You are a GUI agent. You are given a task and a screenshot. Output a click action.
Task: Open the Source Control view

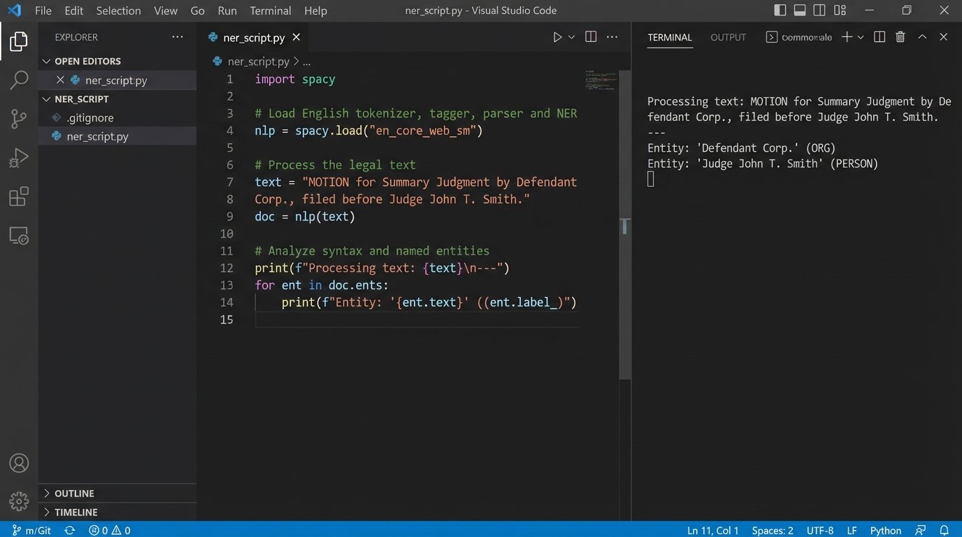19,119
